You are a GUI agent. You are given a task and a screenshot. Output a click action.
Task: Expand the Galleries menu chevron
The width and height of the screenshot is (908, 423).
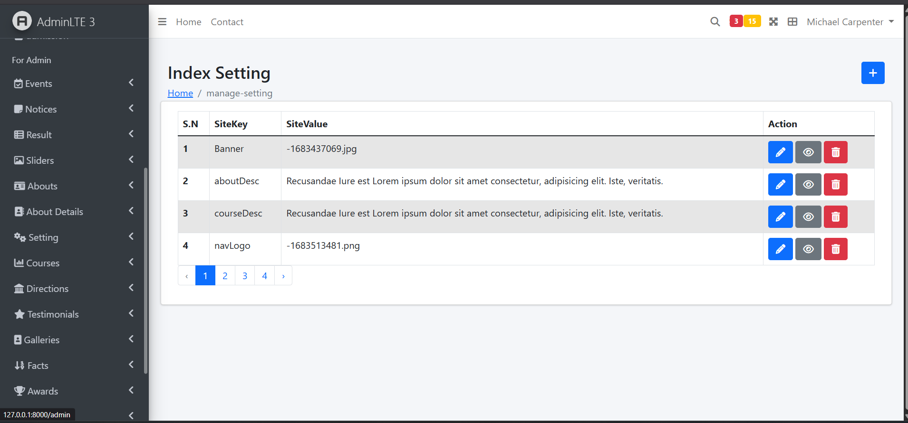point(131,339)
